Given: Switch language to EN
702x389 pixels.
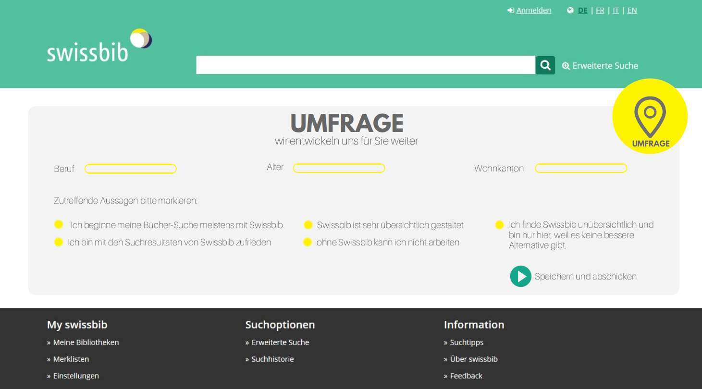Looking at the screenshot, I should tap(632, 11).
